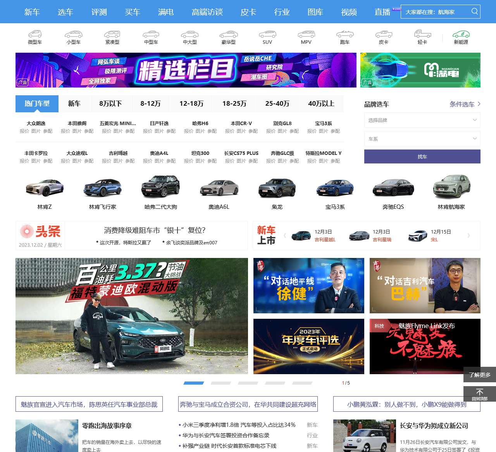Select the SUV car type icon
Viewport: 496px width, 452px height.
(267, 34)
